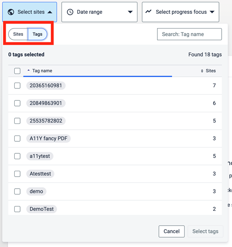Collapse the Select sites dropdown arrow

point(50,12)
